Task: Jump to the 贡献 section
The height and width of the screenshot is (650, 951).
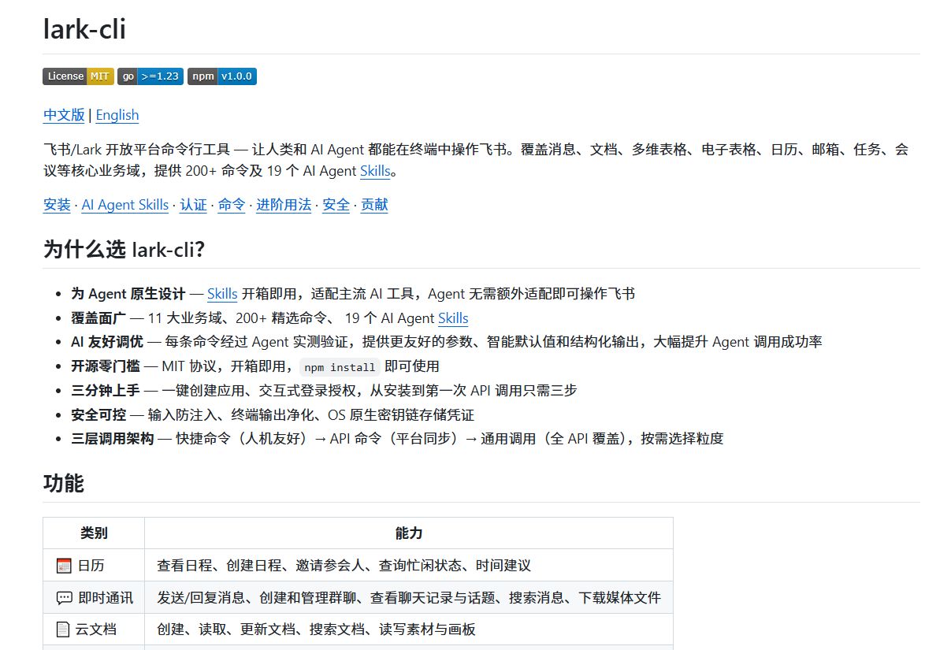Action: [x=374, y=205]
